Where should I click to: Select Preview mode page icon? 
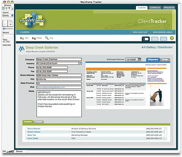[12, 9]
